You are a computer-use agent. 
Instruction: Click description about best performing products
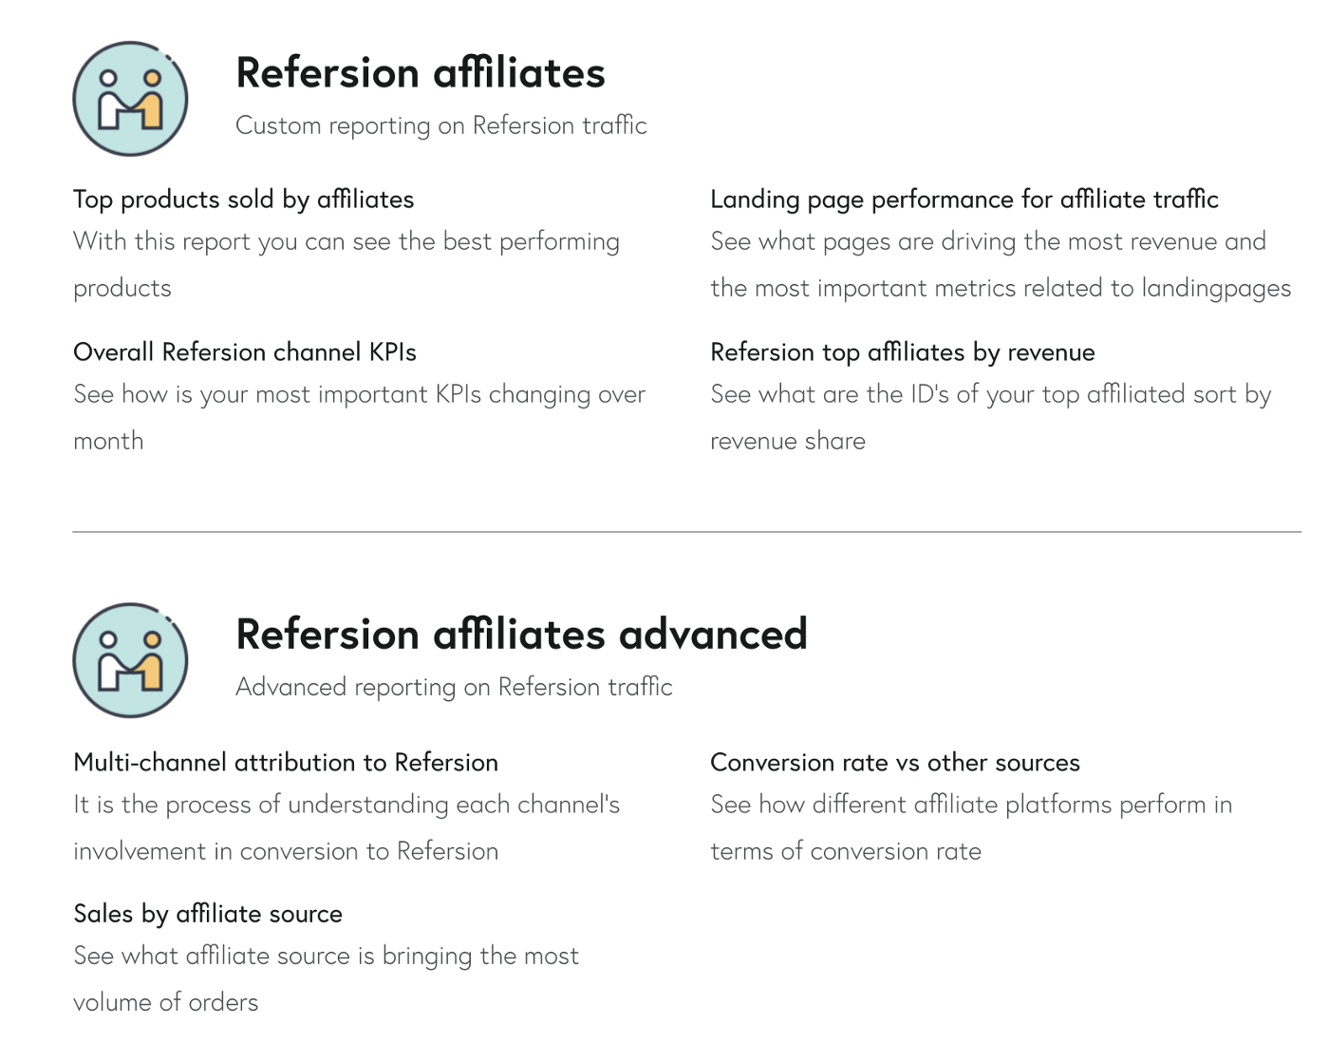click(346, 265)
